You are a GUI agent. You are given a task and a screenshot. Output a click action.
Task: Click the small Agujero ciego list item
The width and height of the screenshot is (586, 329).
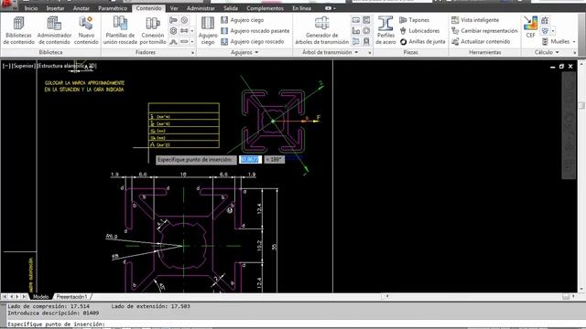(x=242, y=20)
